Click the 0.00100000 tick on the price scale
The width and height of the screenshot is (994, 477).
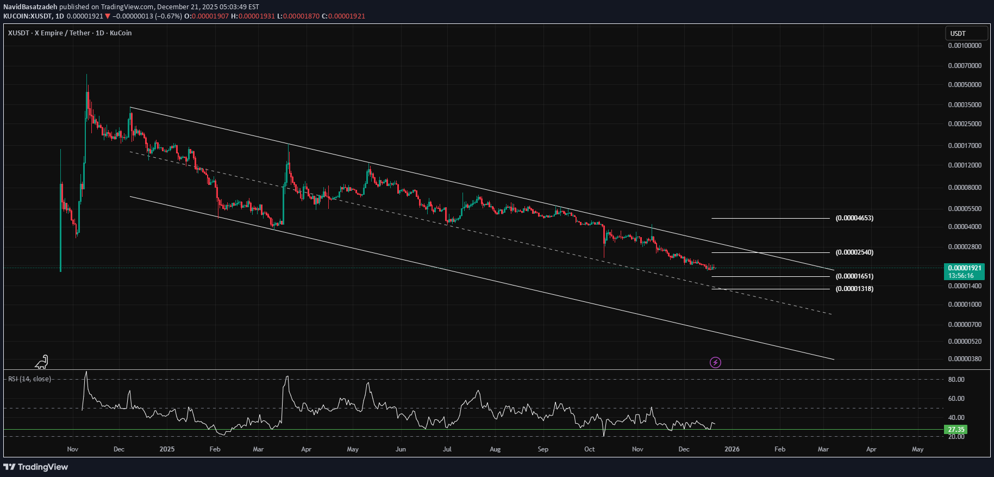pyautogui.click(x=965, y=46)
